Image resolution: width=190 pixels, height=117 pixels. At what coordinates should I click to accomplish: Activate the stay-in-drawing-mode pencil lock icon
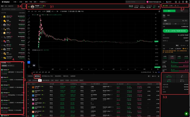[x=29, y=53]
